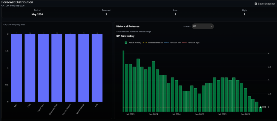
Task: Click the Low column label
Action: pos(175,10)
